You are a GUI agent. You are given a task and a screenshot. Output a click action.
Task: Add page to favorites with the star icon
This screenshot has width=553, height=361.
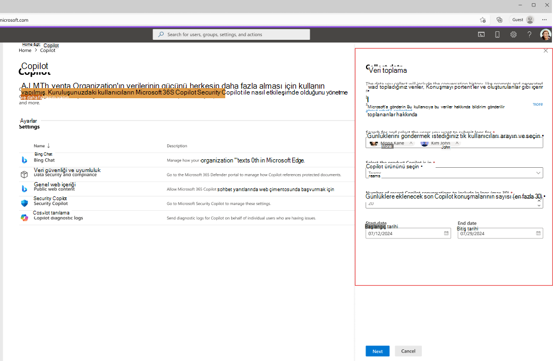(x=483, y=20)
